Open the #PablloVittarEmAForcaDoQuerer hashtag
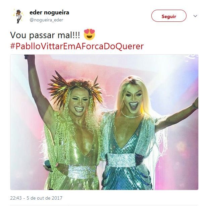Image resolution: width=207 pixels, height=206 pixels. [x=77, y=46]
